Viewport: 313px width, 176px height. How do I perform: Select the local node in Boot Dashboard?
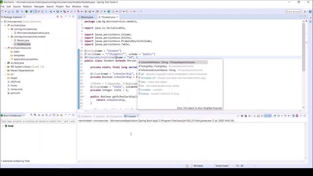coord(11,126)
